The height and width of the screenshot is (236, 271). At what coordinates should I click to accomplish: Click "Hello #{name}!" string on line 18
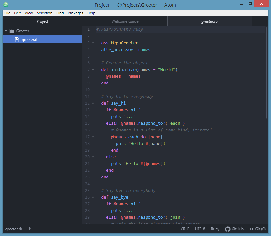(x=148, y=144)
